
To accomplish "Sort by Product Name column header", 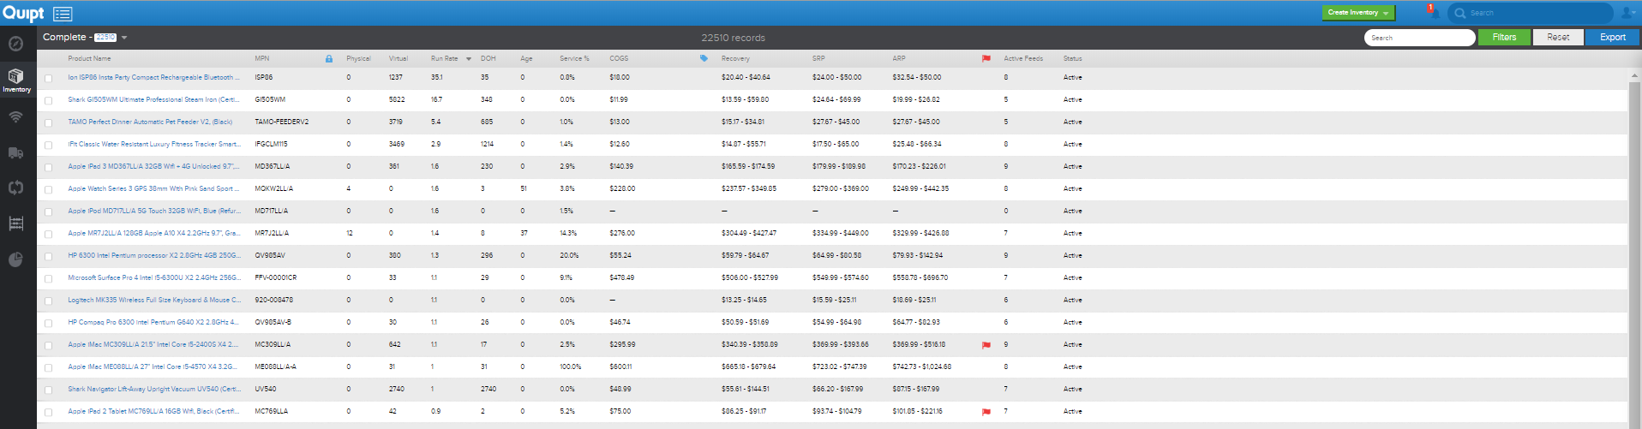I will [89, 58].
